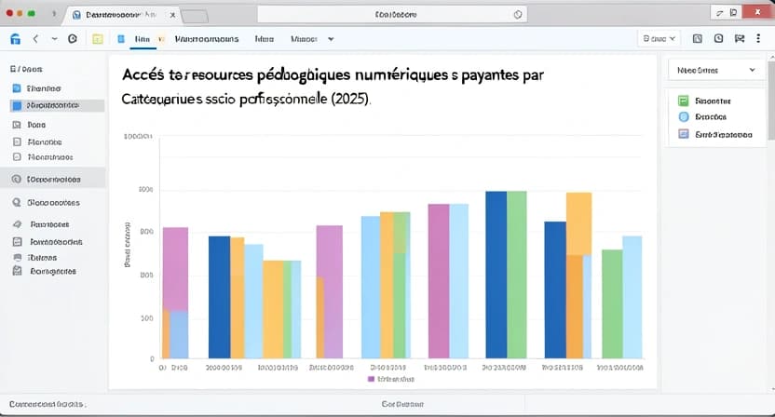The height and width of the screenshot is (417, 775).
Task: Click the square panel icon in toolbar
Action: [698, 38]
